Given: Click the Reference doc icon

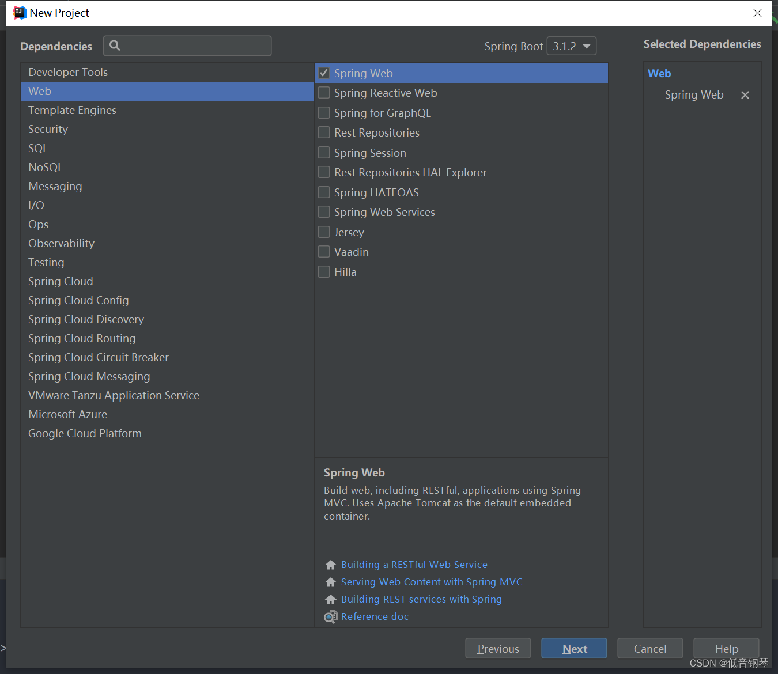Looking at the screenshot, I should click(x=331, y=616).
